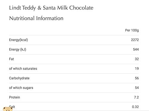Click the Nutritional Information heading
Viewport: 149px width, 111px height.
(x=36, y=18)
